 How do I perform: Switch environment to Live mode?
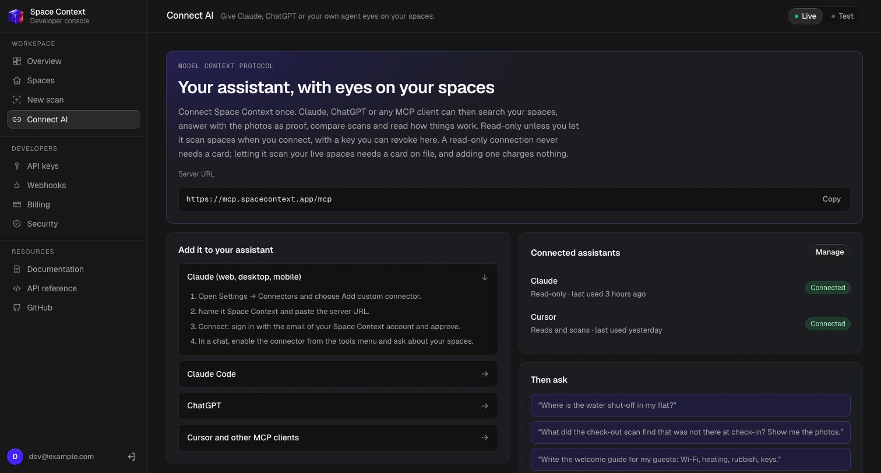click(x=805, y=16)
